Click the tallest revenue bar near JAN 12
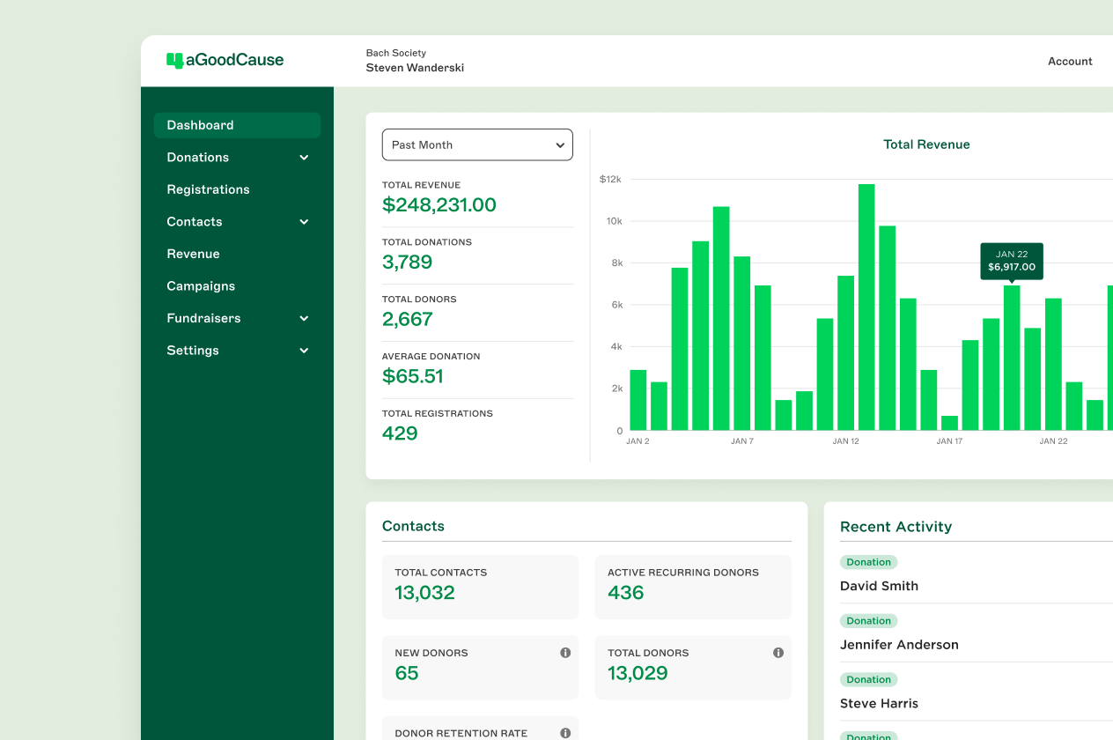The height and width of the screenshot is (740, 1113). pos(866,307)
